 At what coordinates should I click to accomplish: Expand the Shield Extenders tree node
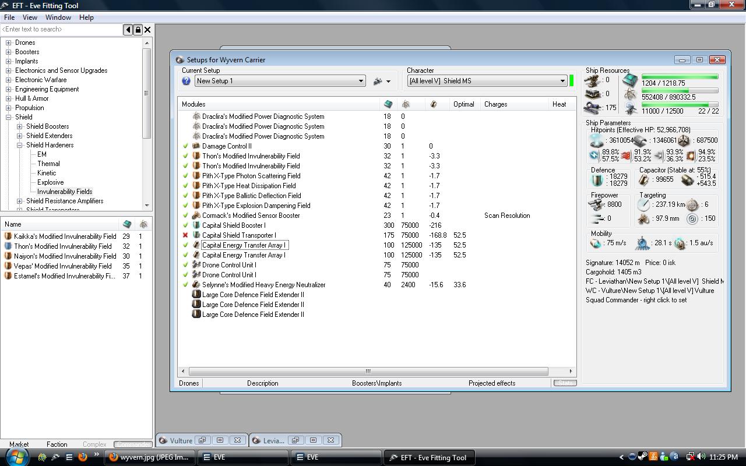(19, 136)
